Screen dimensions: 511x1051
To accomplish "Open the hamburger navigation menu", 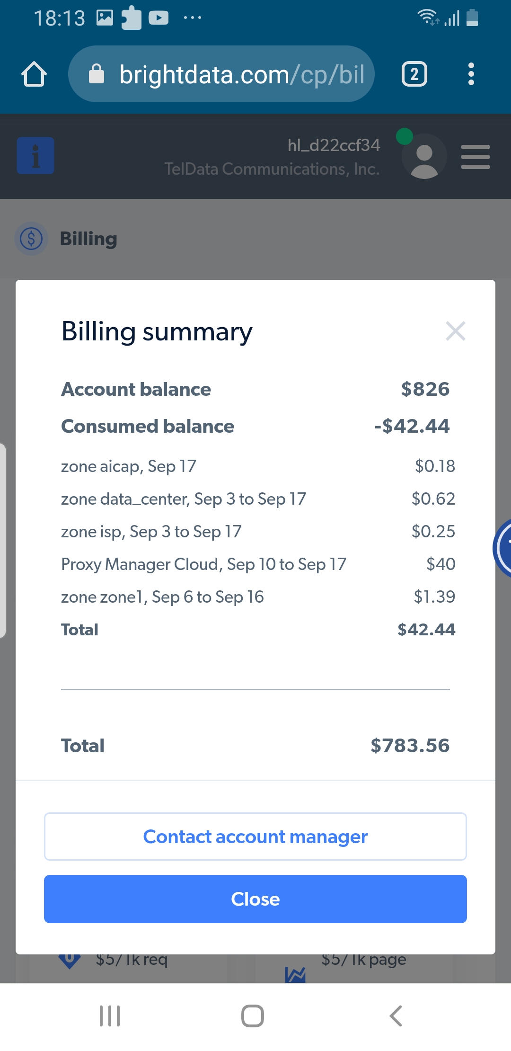I will 475,157.
